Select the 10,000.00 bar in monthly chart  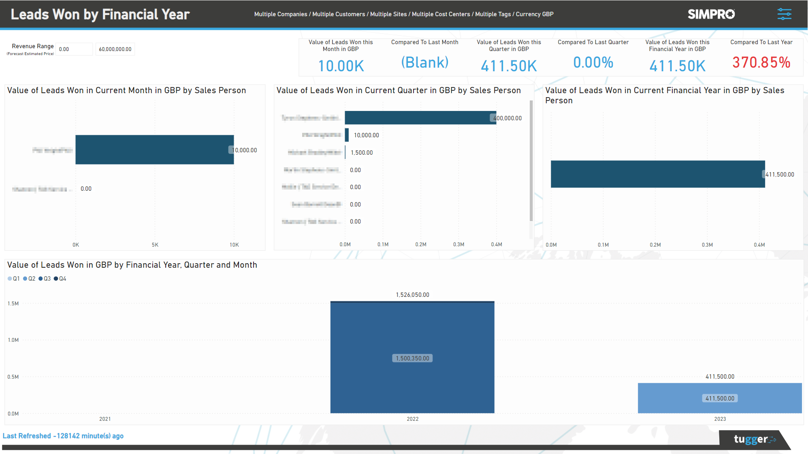(154, 149)
